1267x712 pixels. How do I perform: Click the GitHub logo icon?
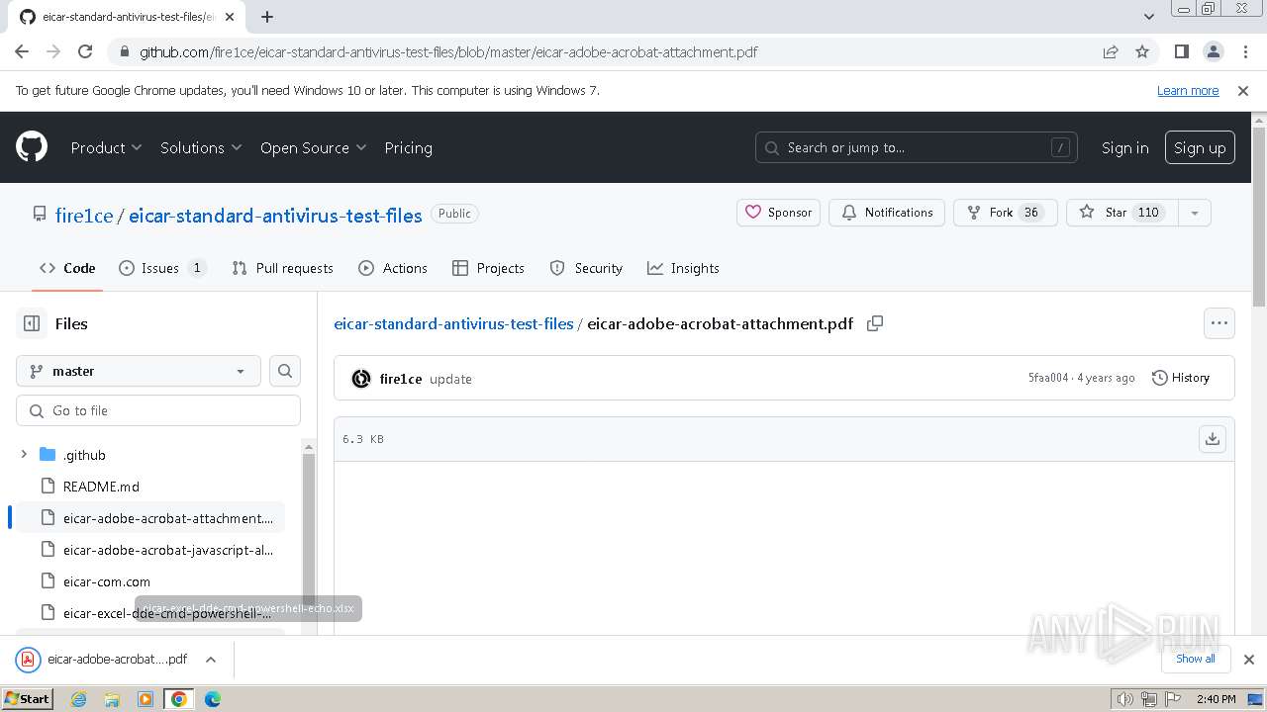click(32, 147)
